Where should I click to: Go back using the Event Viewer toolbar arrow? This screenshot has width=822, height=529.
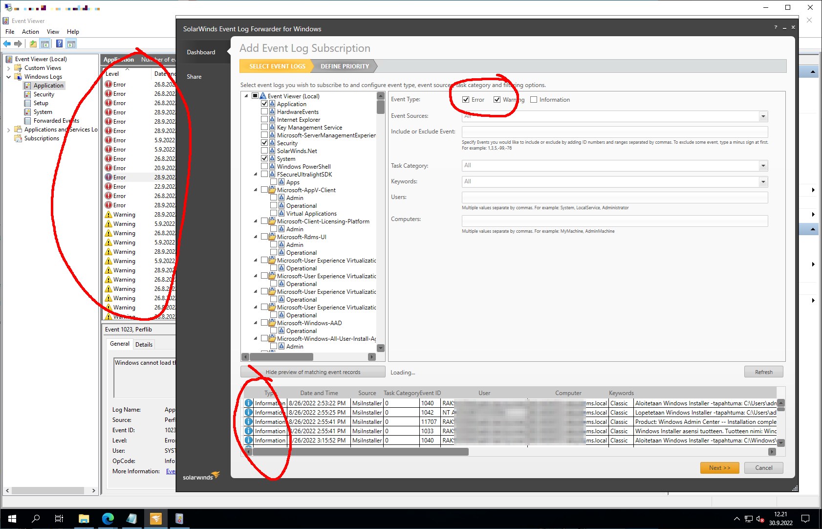point(7,44)
